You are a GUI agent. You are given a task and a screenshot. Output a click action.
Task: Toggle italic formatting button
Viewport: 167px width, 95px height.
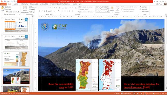(x=42, y=11)
